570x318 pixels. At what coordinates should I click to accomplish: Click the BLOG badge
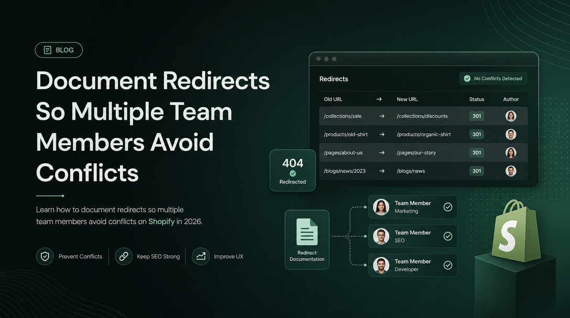coord(59,50)
